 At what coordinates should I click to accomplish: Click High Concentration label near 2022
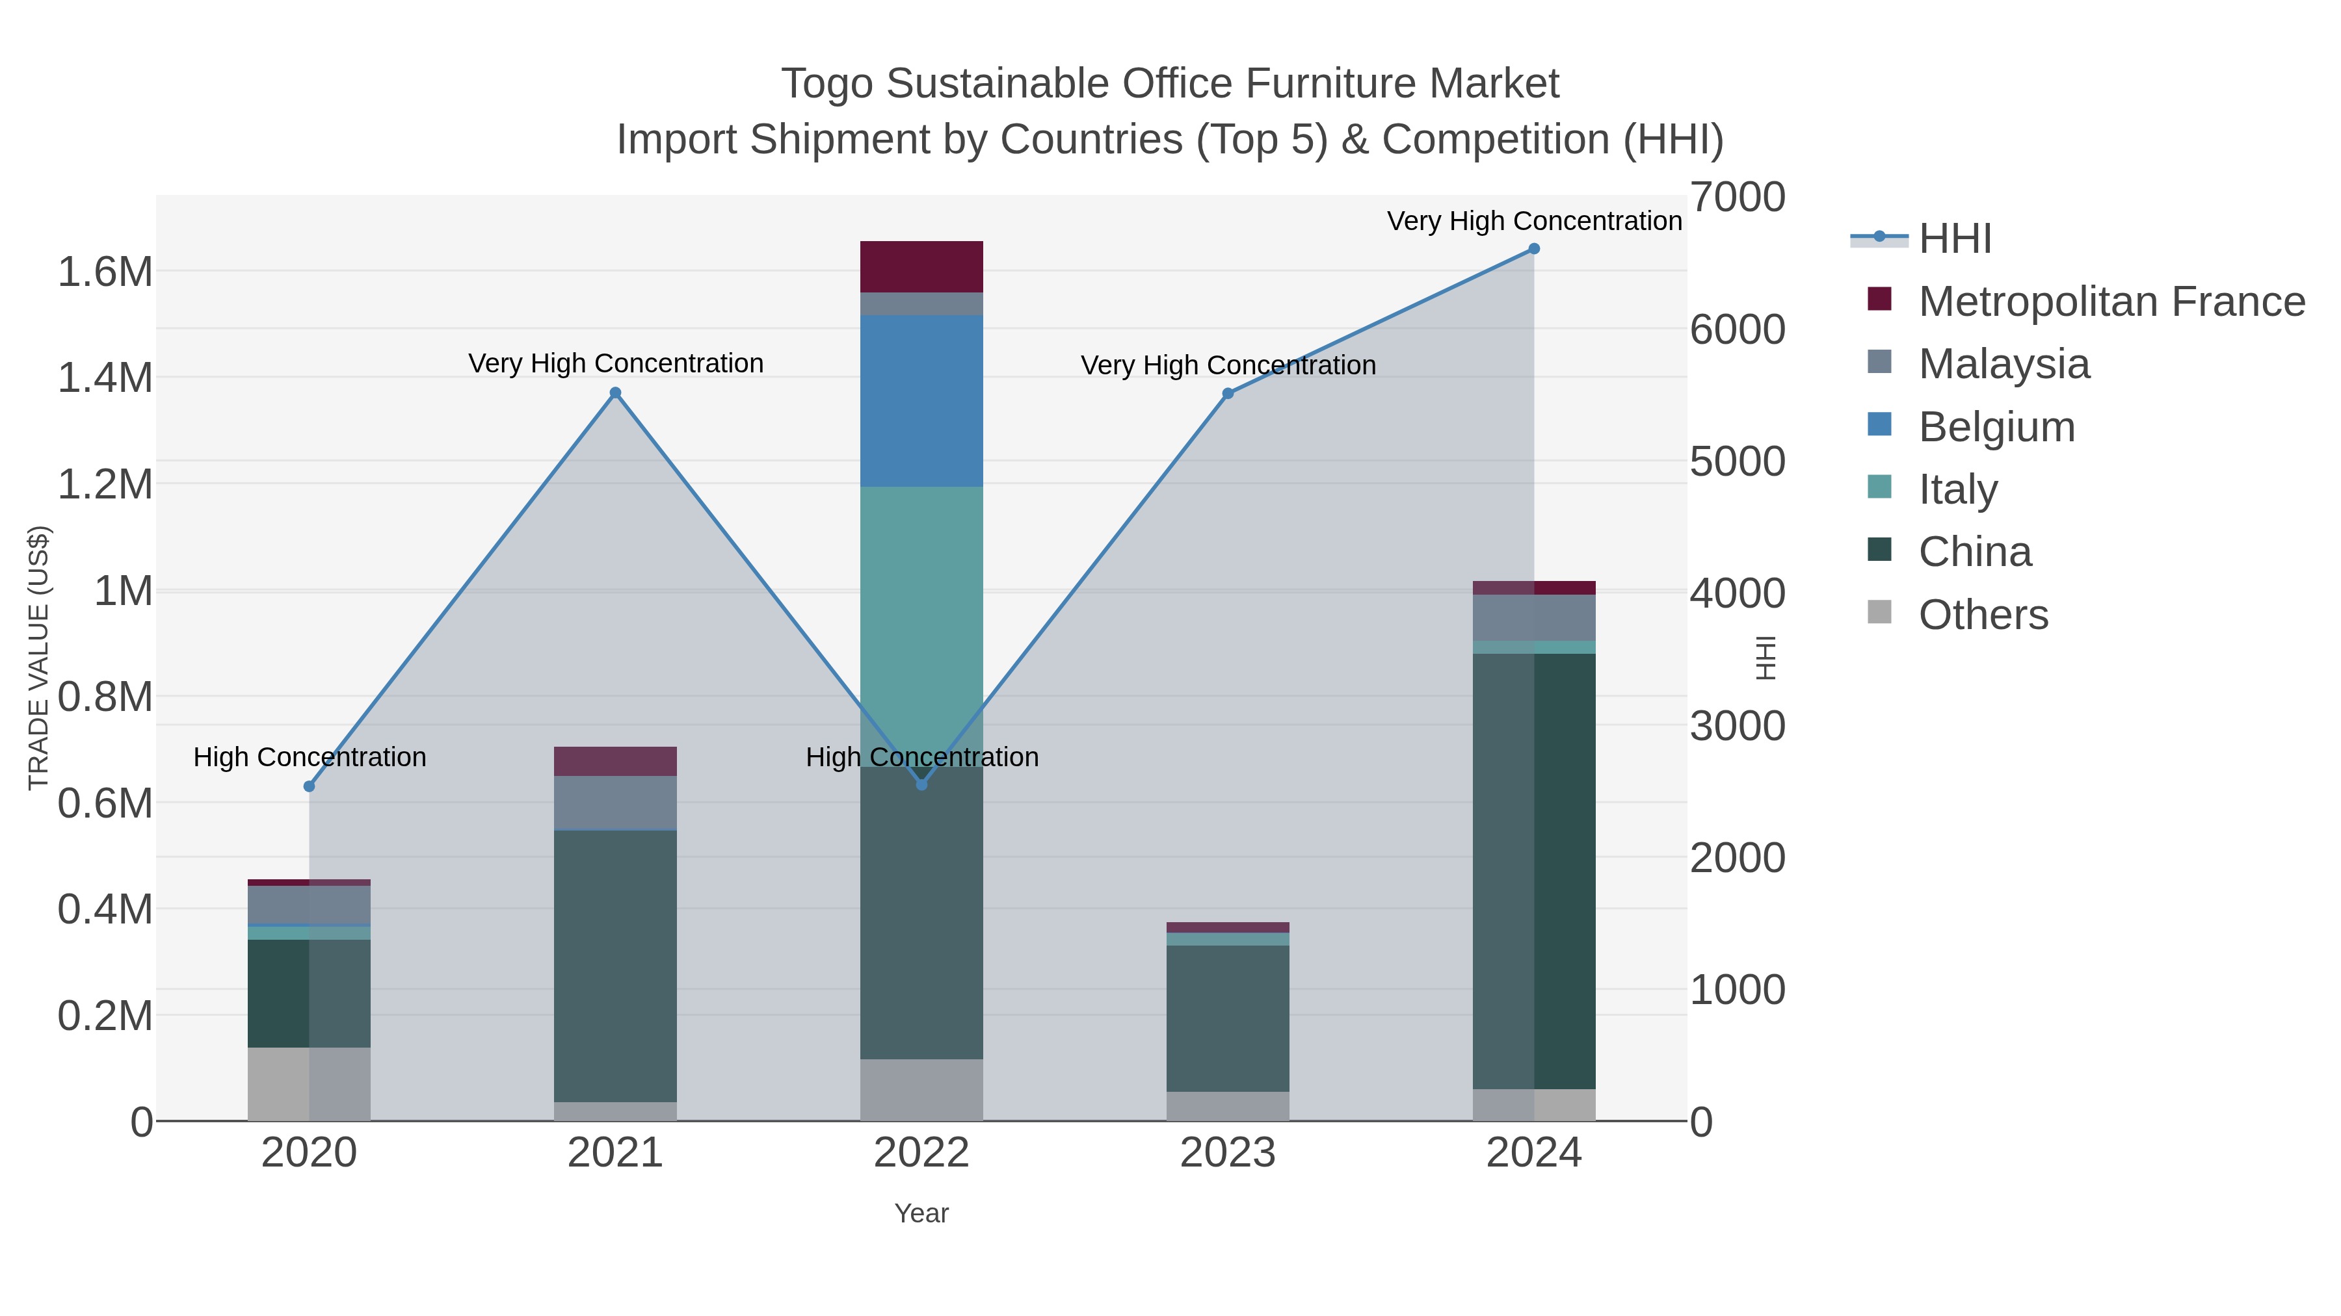(922, 756)
